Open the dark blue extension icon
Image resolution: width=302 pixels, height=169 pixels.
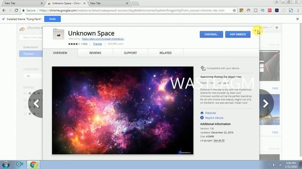click(x=277, y=10)
